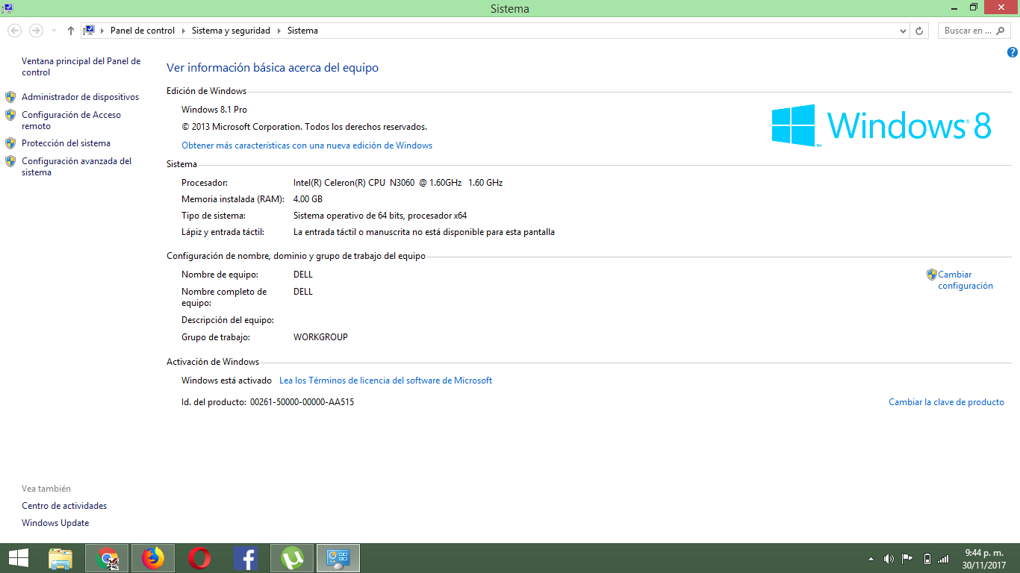Screen dimensions: 1020x573
Task: Open the help question mark icon
Action: (x=1013, y=52)
